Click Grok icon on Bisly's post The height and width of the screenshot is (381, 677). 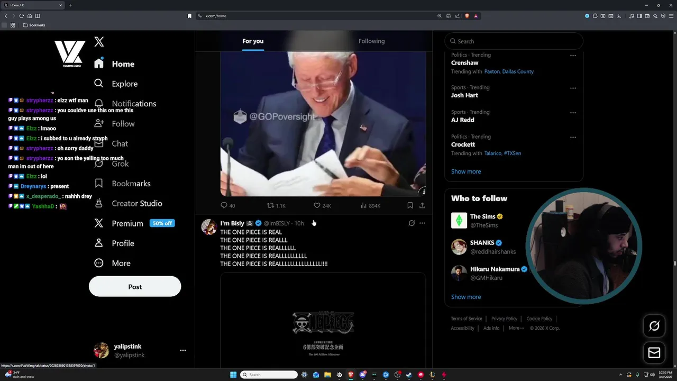point(411,223)
